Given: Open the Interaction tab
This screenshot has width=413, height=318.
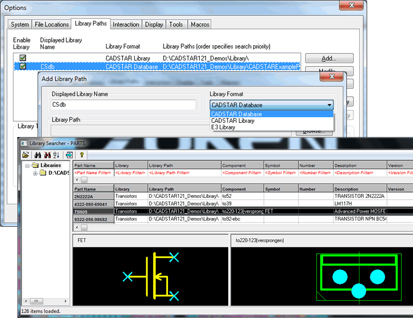Looking at the screenshot, I should point(126,25).
